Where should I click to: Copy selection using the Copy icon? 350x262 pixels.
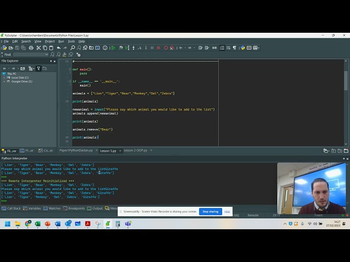[x=45, y=48]
